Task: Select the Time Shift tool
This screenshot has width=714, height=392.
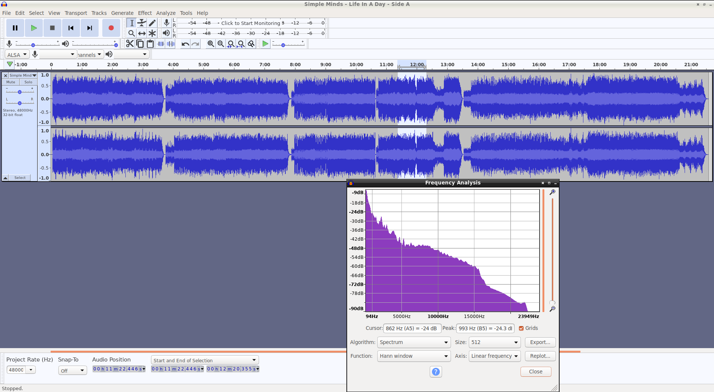Action: (142, 33)
